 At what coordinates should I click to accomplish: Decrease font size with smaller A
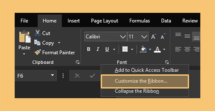(163, 36)
